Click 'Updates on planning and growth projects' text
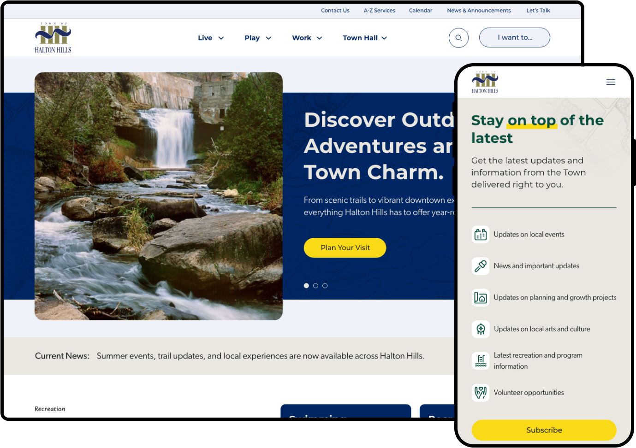This screenshot has width=636, height=448. (x=555, y=298)
